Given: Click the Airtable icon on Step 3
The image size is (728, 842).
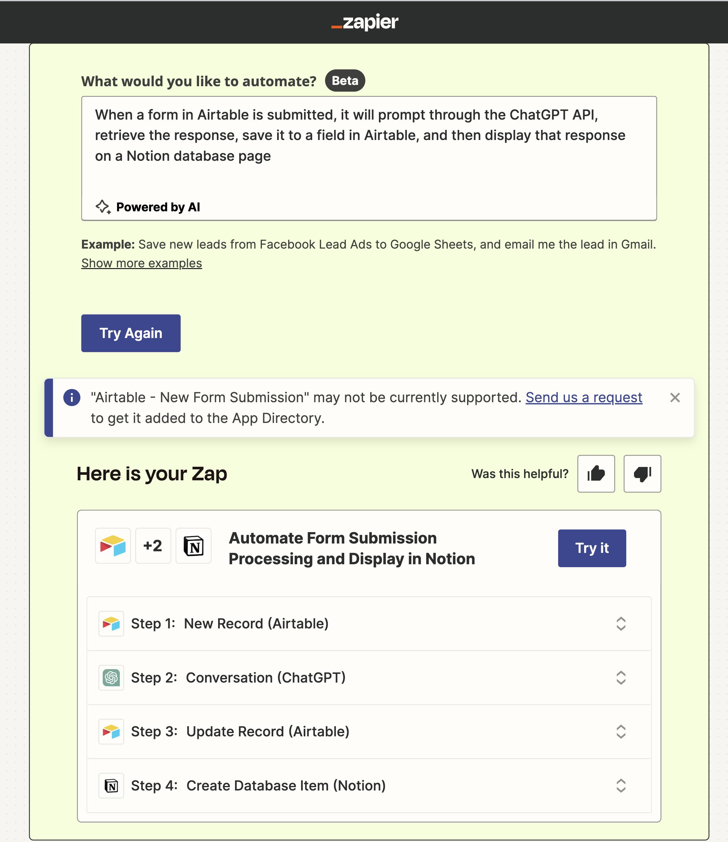Looking at the screenshot, I should [x=112, y=731].
